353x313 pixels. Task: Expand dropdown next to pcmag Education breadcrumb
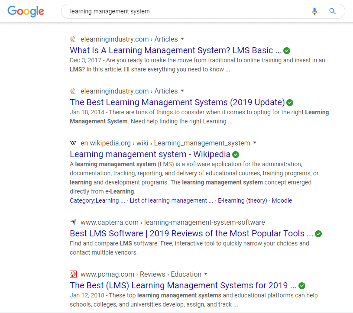click(x=206, y=274)
